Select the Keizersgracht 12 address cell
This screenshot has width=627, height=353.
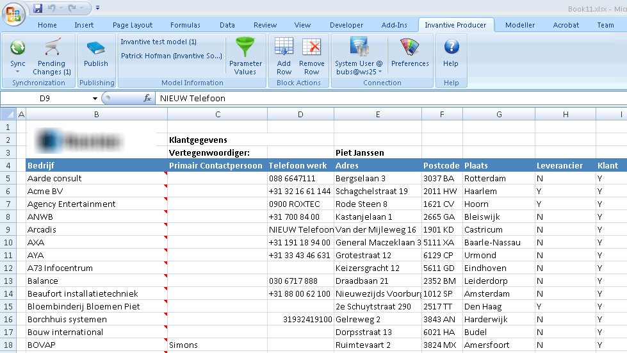coord(377,268)
